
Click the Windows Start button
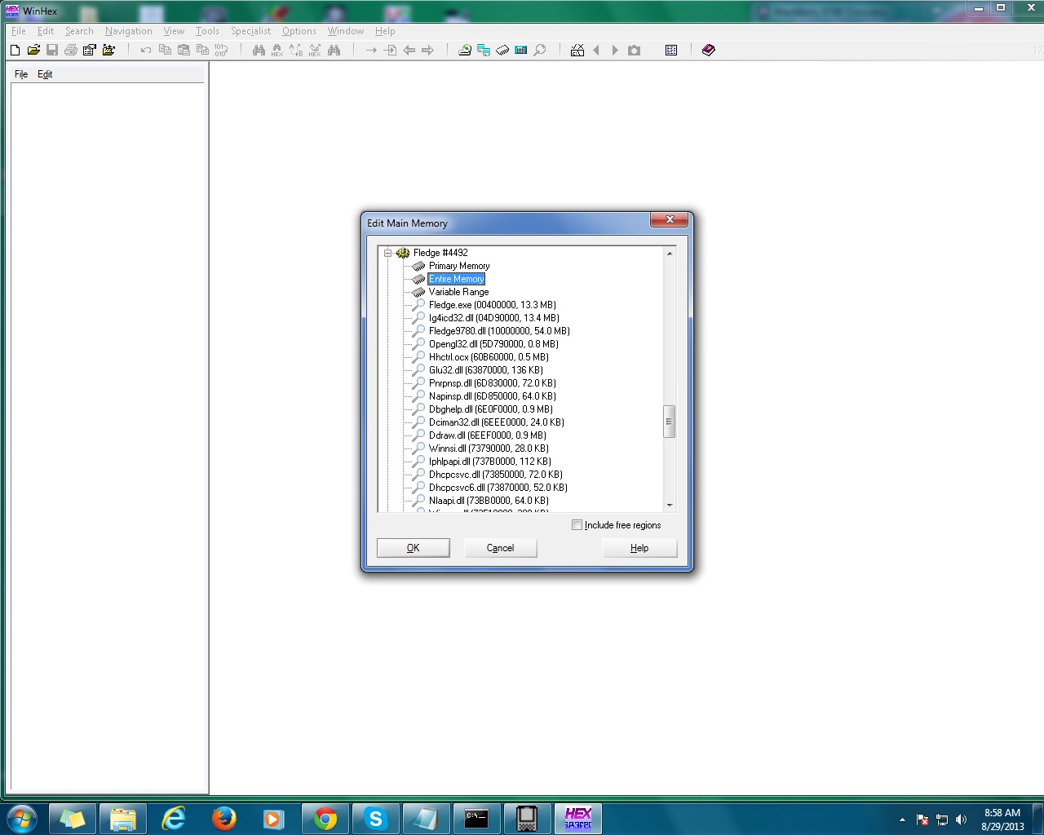pyautogui.click(x=21, y=818)
